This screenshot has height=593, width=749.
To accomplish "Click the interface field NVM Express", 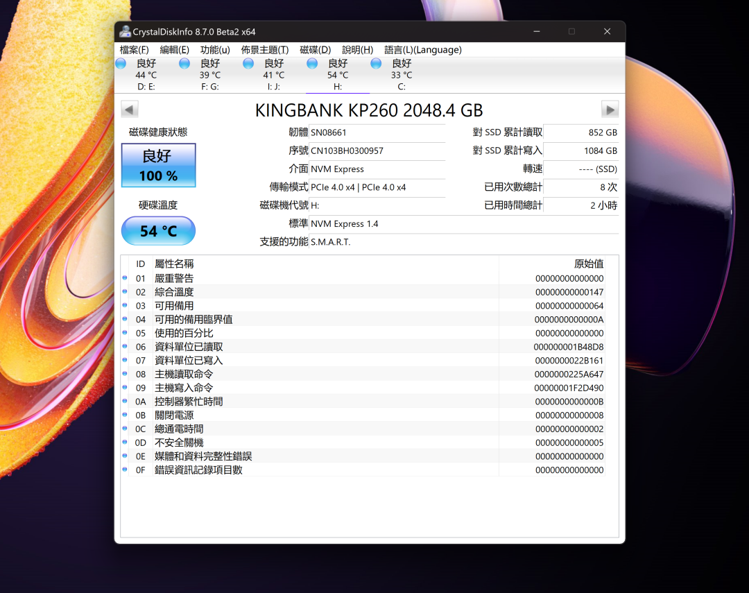I will click(x=377, y=169).
